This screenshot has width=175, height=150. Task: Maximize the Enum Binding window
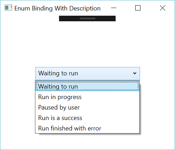pyautogui.click(x=138, y=8)
